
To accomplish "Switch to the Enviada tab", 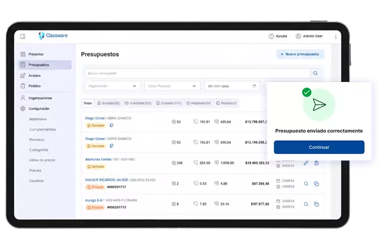I will click(x=170, y=103).
